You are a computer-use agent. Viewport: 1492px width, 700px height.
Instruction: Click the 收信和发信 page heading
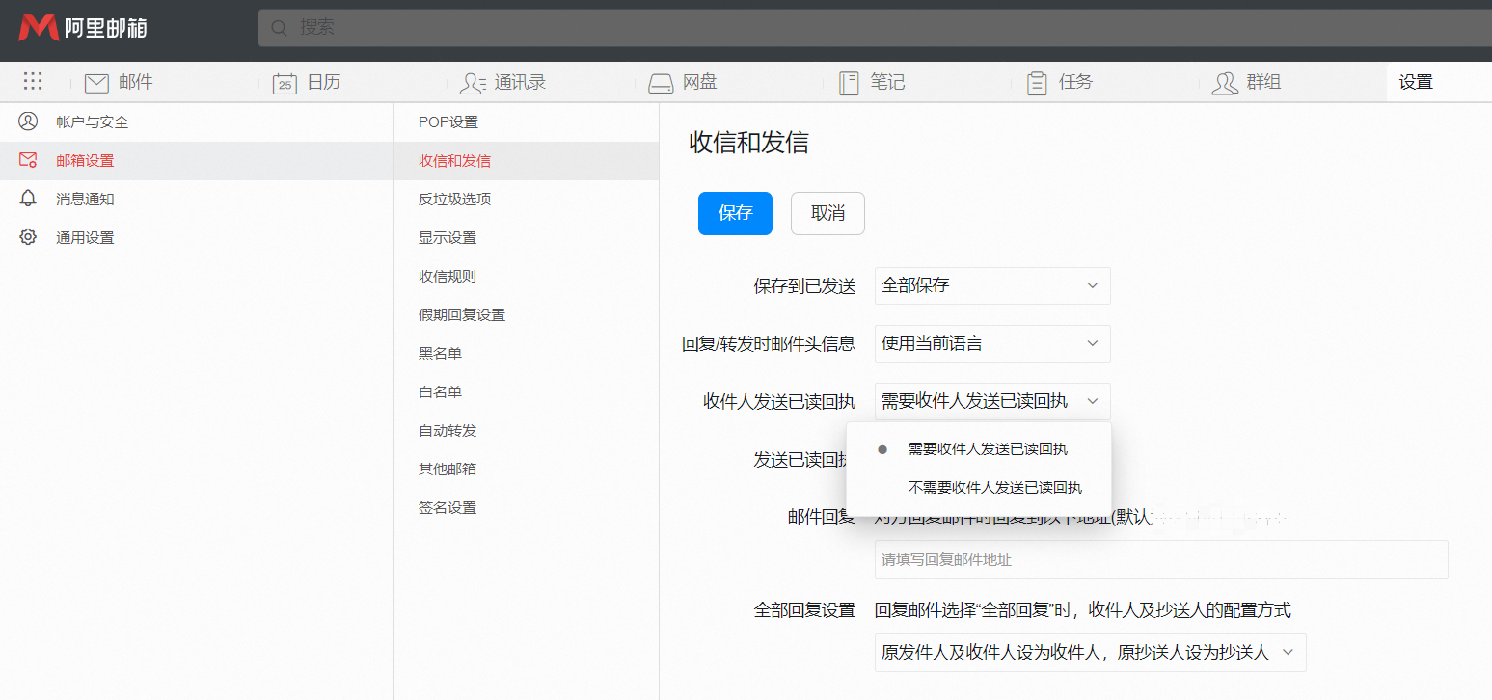pos(748,143)
